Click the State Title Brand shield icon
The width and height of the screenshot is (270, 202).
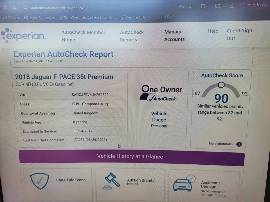pyautogui.click(x=39, y=181)
